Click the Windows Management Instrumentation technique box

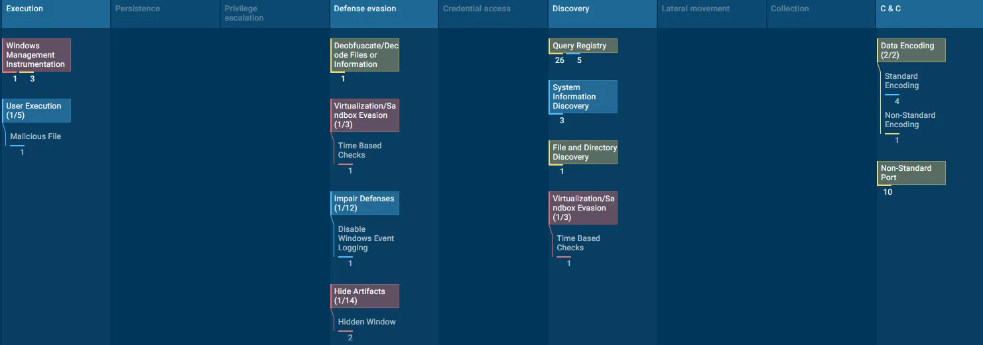[36, 55]
